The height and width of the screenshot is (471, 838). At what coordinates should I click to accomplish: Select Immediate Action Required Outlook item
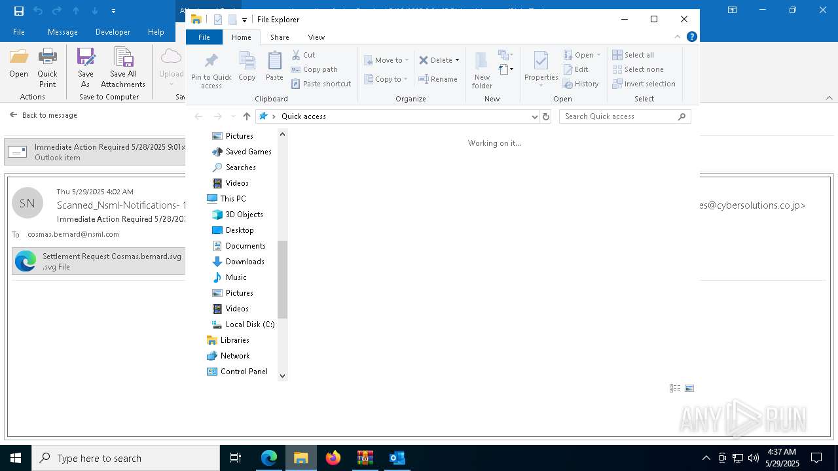[96, 152]
